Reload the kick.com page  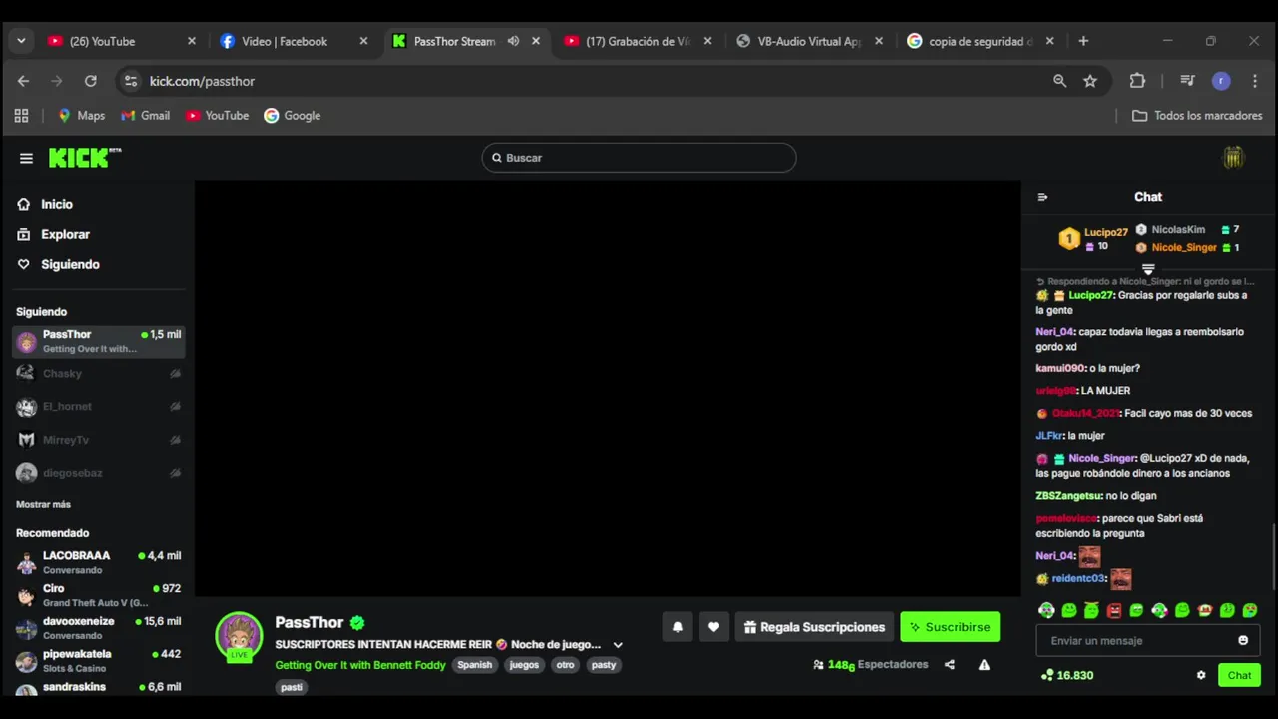91,81
